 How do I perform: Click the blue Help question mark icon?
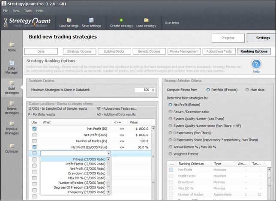coord(256,64)
